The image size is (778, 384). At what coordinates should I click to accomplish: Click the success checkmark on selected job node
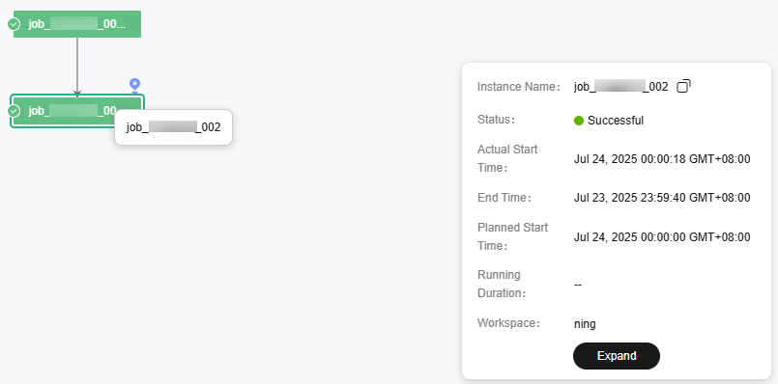14,111
